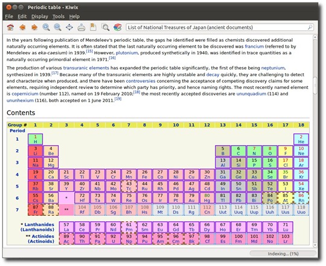Open the neptunium link
The image size is (326, 266).
point(273,68)
